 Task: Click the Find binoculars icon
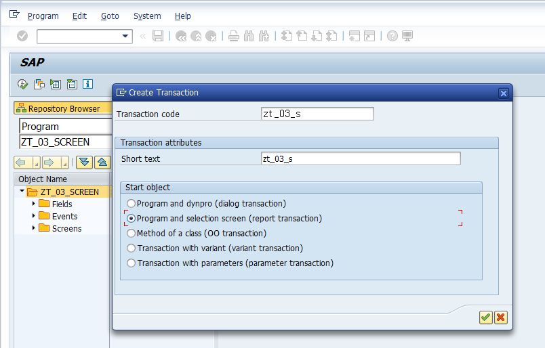(249, 36)
